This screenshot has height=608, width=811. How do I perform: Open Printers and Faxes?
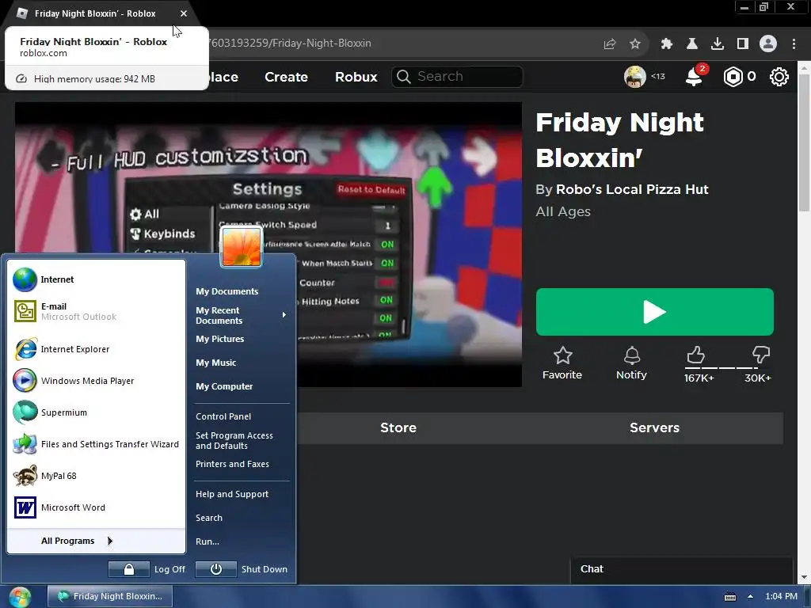(x=232, y=464)
